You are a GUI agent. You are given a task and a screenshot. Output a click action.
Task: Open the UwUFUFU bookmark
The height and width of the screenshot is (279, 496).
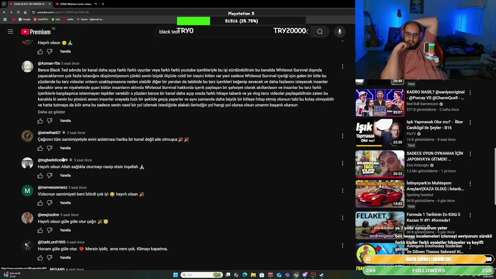pyautogui.click(x=41, y=19)
